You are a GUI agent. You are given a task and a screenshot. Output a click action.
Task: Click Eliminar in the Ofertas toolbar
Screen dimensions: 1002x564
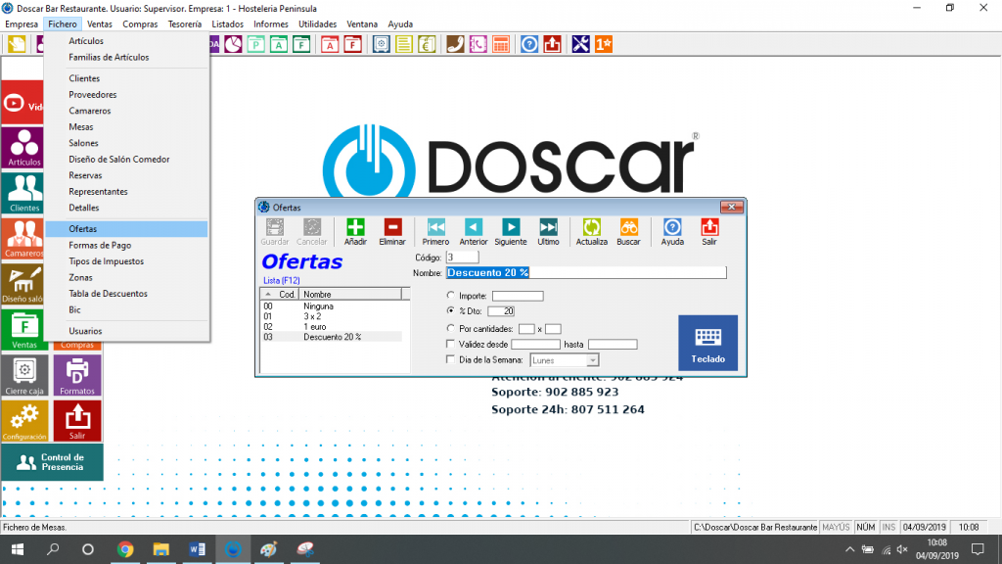click(392, 231)
